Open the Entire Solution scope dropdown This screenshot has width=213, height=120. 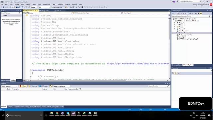pyautogui.click(x=10, y=86)
